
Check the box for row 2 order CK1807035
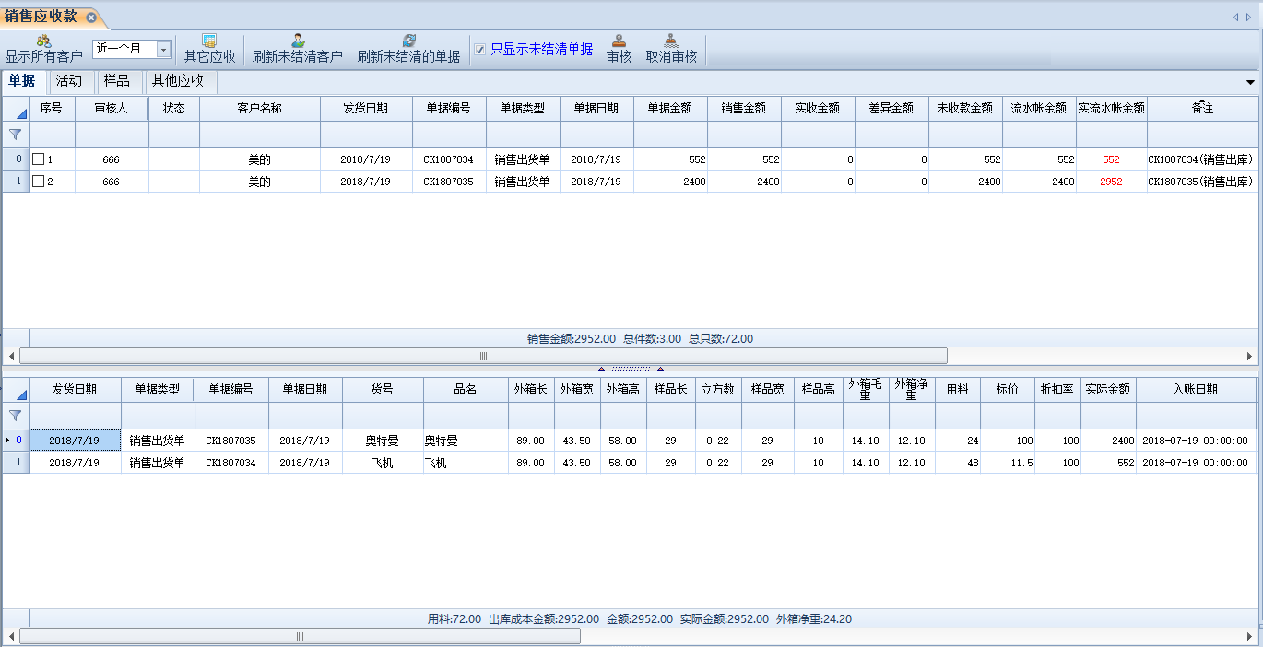[x=38, y=182]
